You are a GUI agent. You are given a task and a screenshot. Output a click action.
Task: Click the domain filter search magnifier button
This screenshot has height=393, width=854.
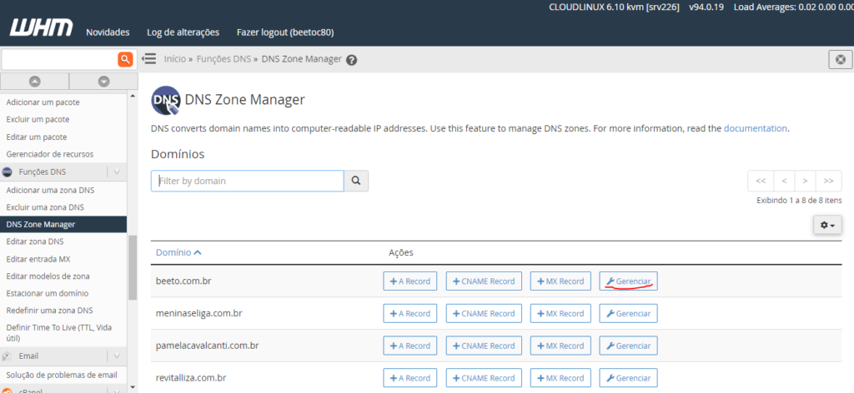tap(356, 181)
